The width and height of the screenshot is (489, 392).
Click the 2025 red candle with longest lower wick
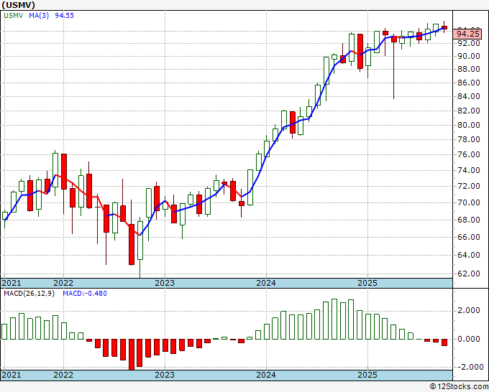(394, 67)
